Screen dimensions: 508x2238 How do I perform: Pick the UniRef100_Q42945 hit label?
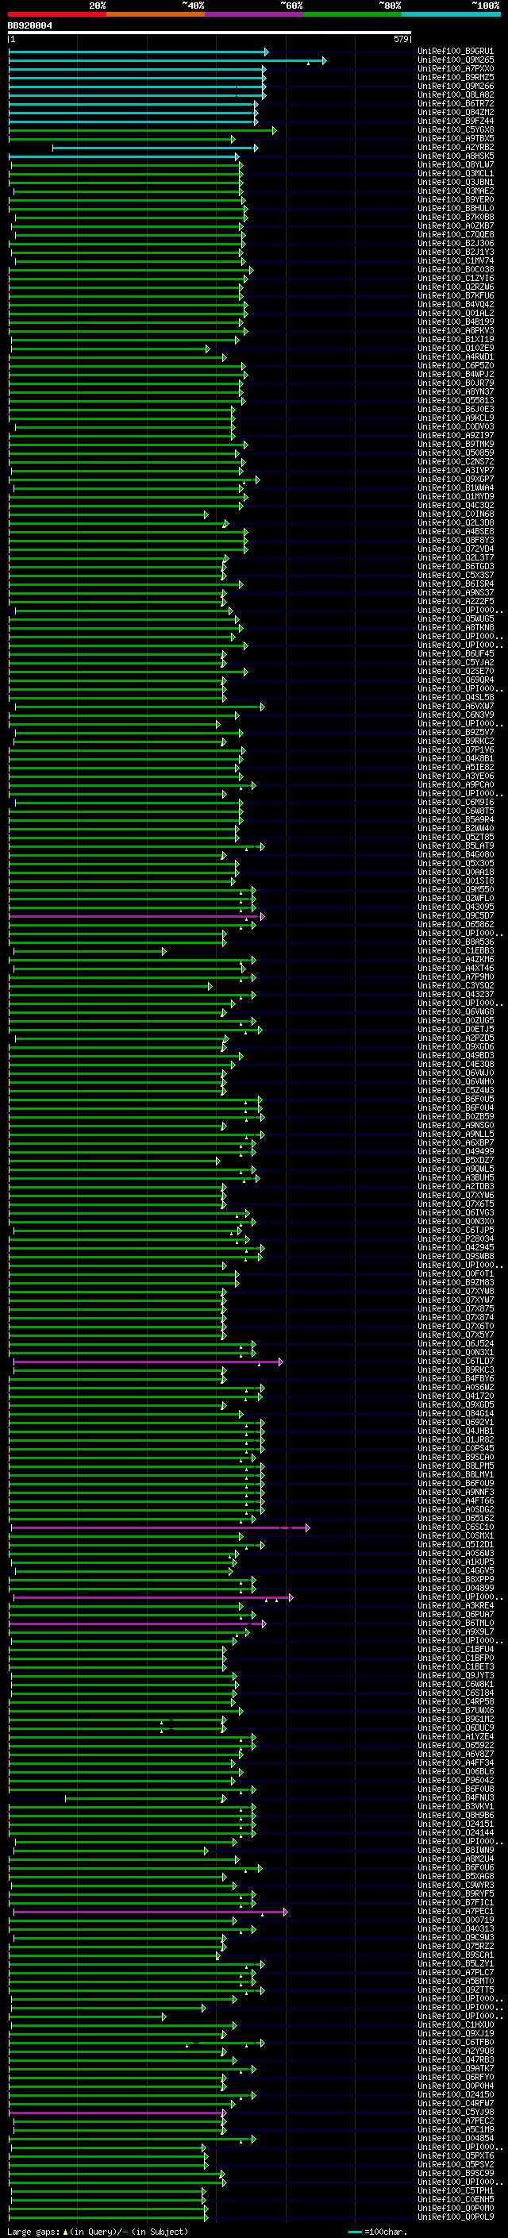(x=455, y=1247)
